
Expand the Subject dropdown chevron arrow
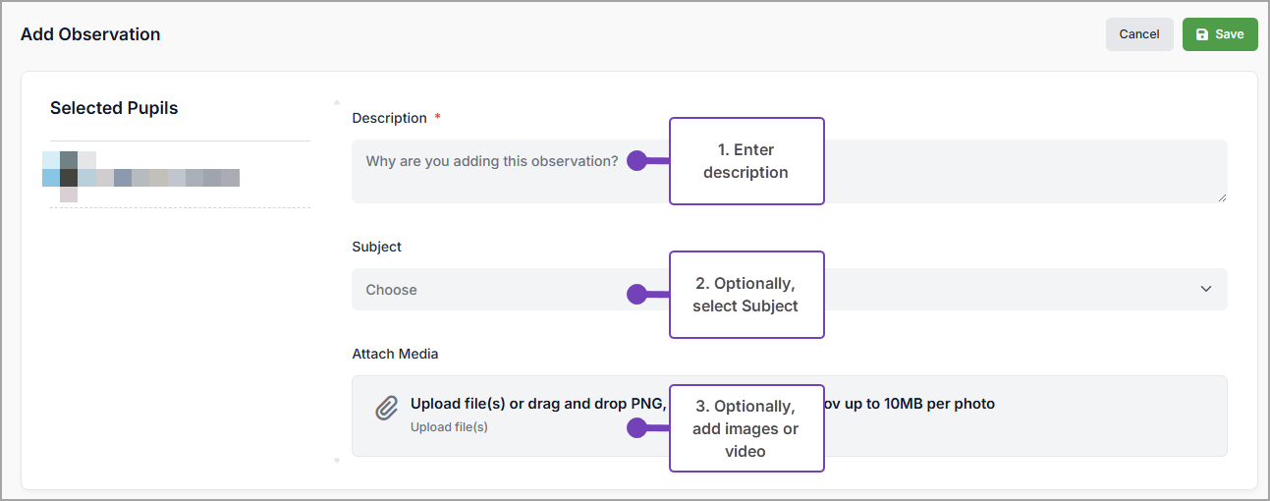pyautogui.click(x=1206, y=290)
